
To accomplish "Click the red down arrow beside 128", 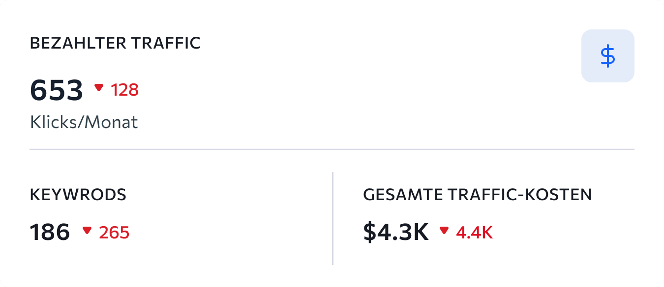I will pos(99,88).
